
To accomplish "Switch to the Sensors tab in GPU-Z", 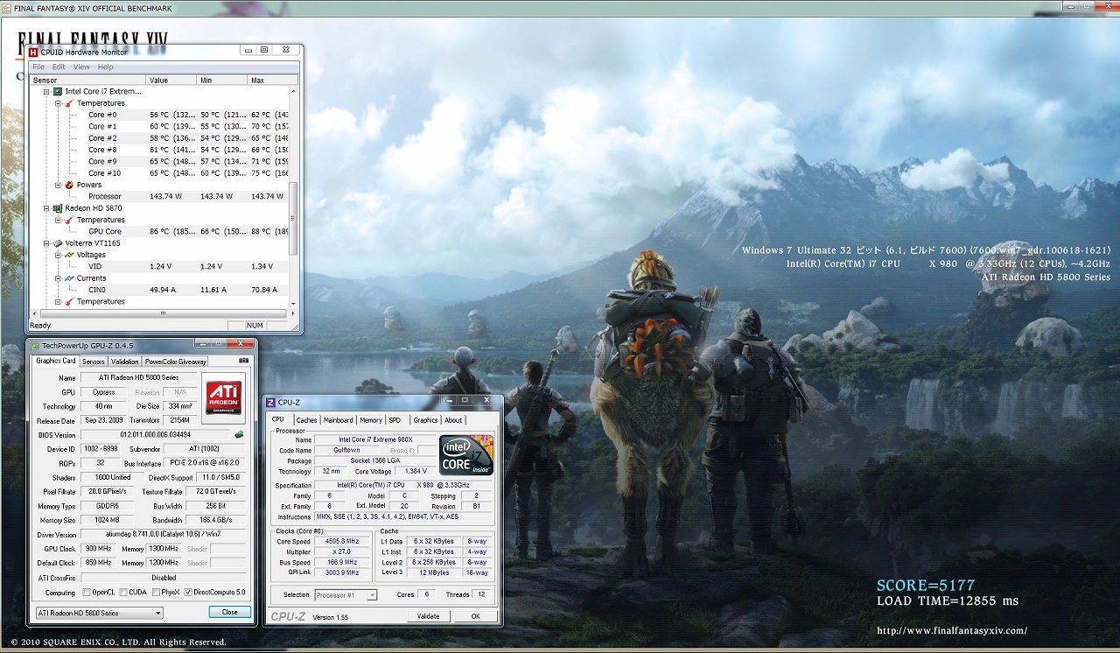I will (93, 362).
